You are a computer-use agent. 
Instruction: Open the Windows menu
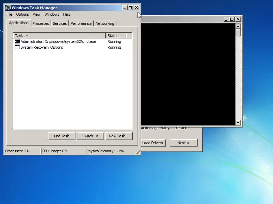pos(52,14)
